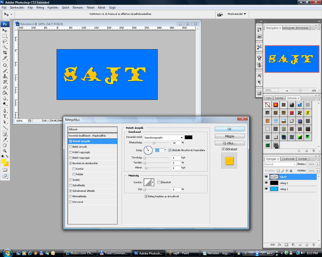Expand the Munkaterület workspace dropdown
Screen dimensions: 322x257
(x=237, y=14)
